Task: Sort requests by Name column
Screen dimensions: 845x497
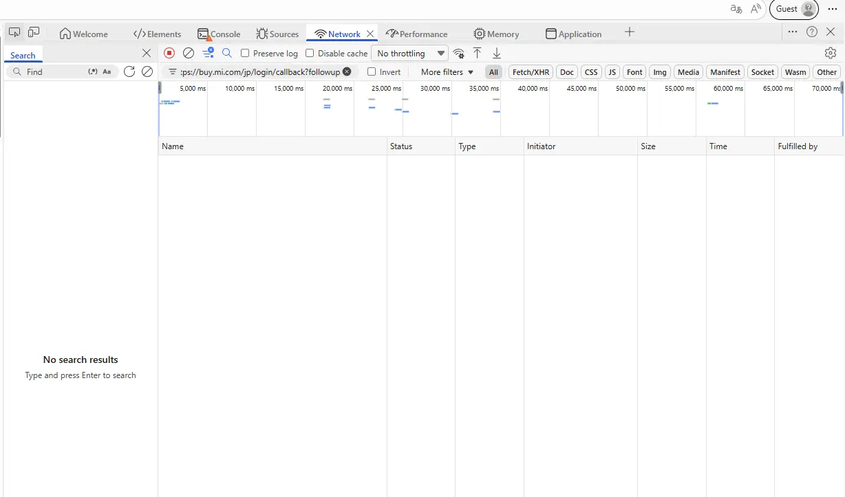Action: [272, 146]
